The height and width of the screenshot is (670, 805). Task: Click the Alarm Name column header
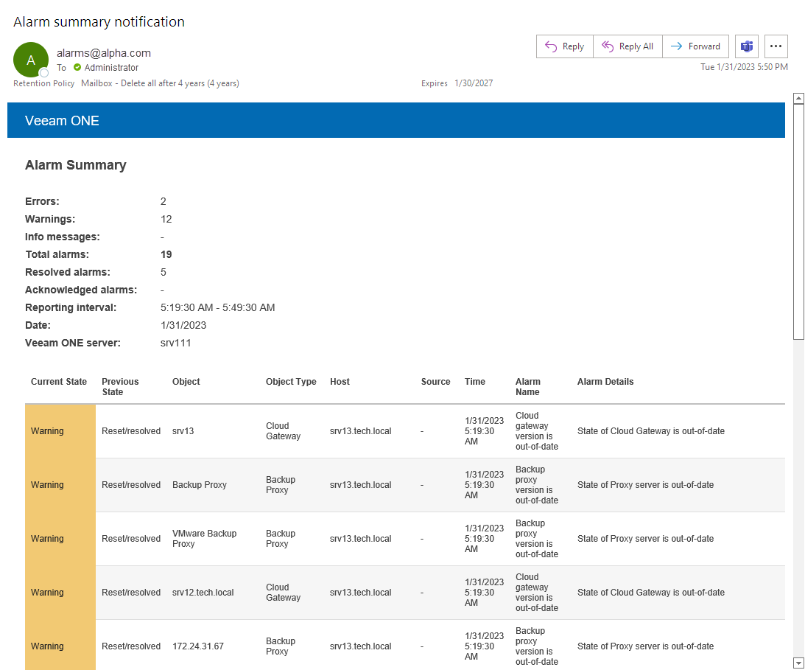528,387
